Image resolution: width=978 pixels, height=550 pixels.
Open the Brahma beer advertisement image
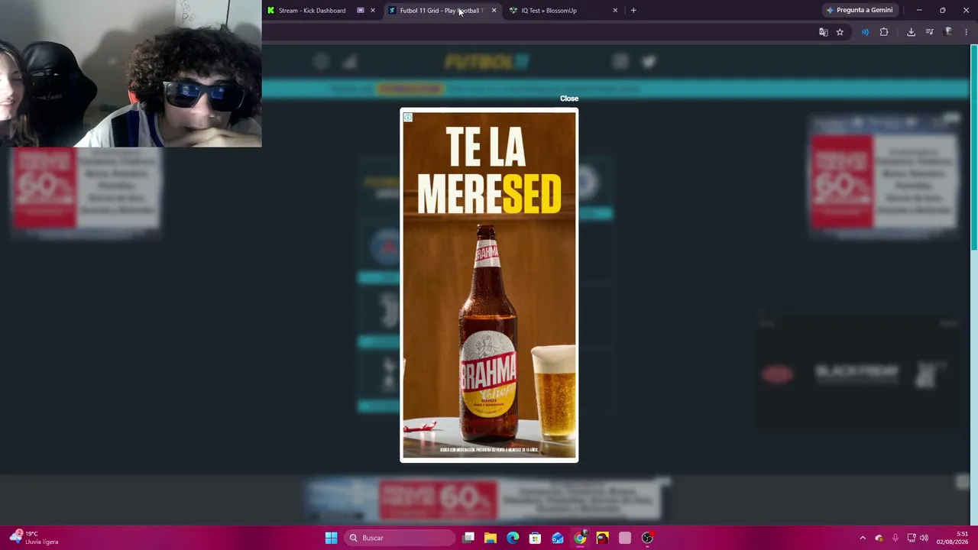tap(489, 286)
